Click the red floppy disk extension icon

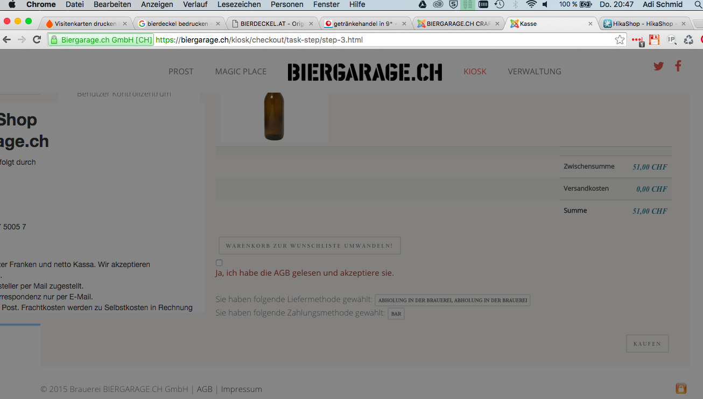[654, 40]
